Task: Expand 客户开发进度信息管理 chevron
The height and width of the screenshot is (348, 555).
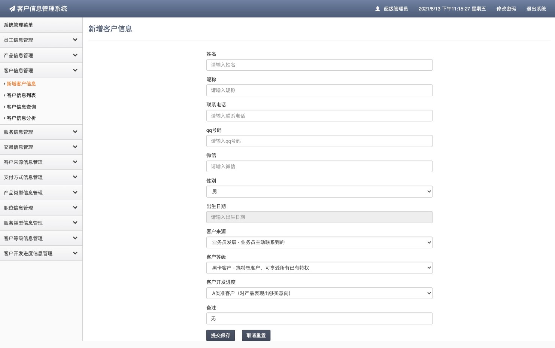Action: pyautogui.click(x=75, y=253)
